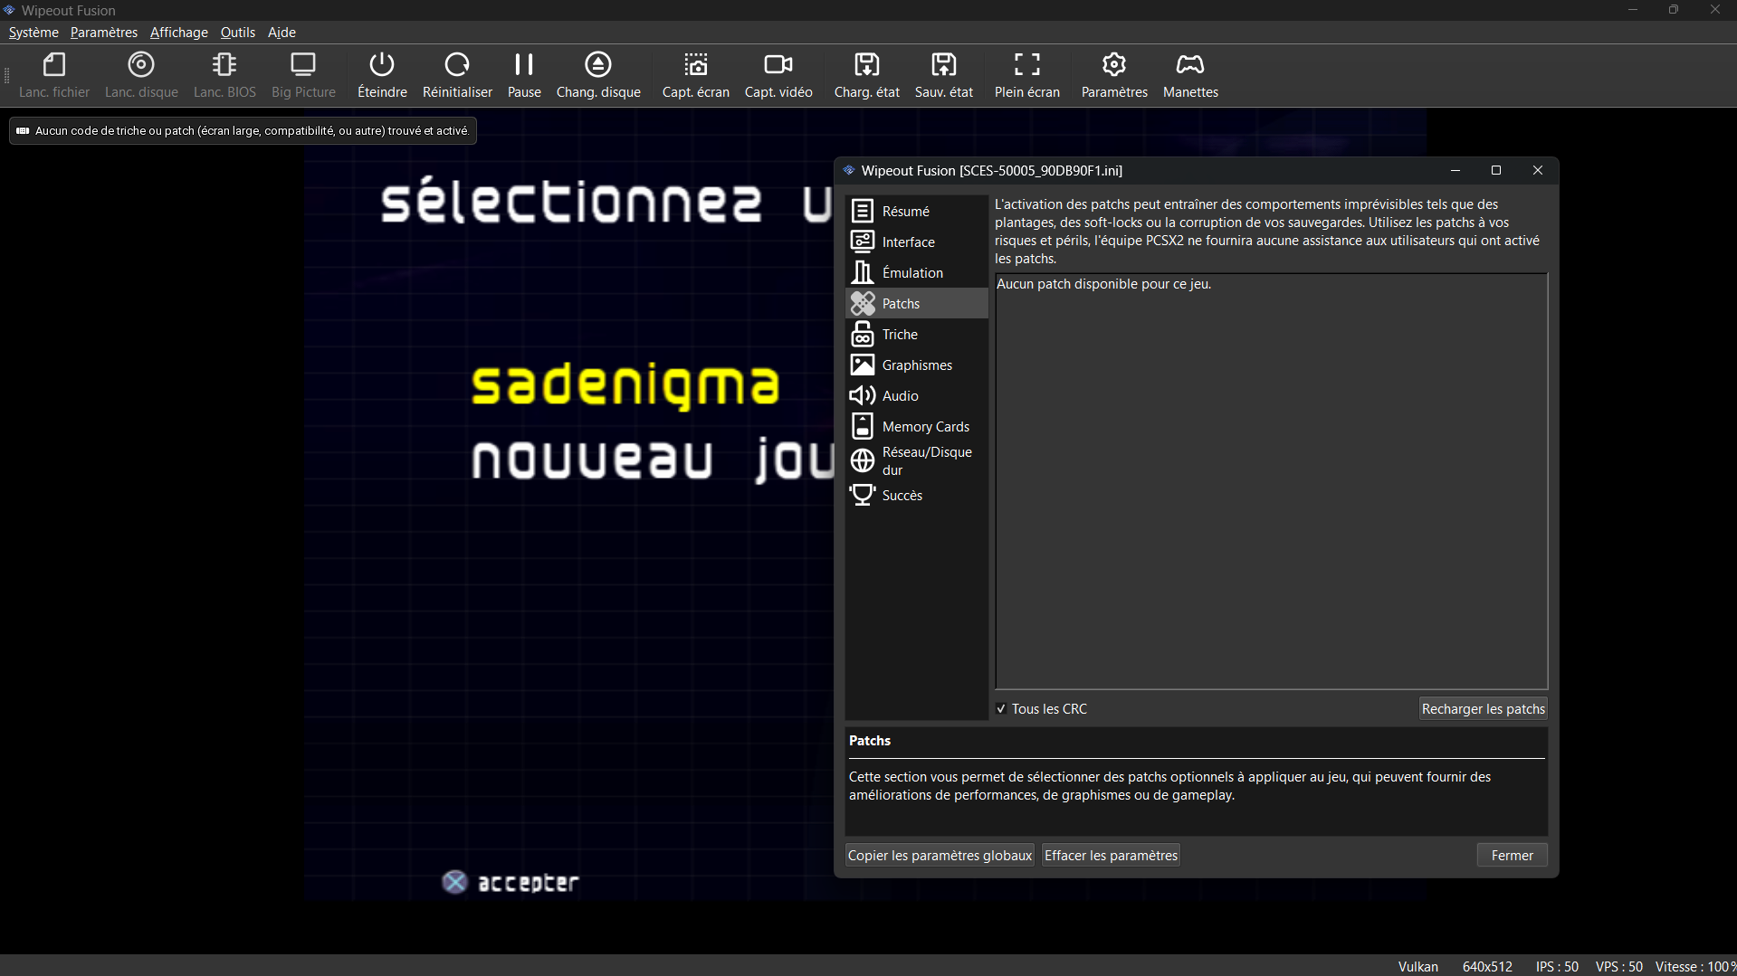Click the no-cheat-found notification banner

243,130
